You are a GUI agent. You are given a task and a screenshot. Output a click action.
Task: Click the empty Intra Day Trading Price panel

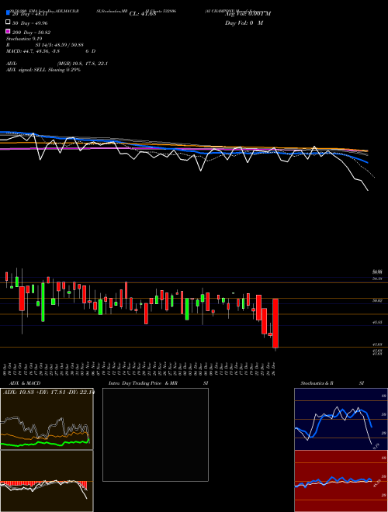155,434
